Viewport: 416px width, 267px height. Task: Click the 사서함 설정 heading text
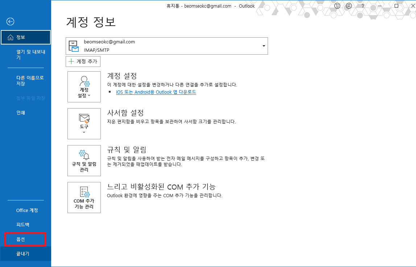pyautogui.click(x=125, y=113)
